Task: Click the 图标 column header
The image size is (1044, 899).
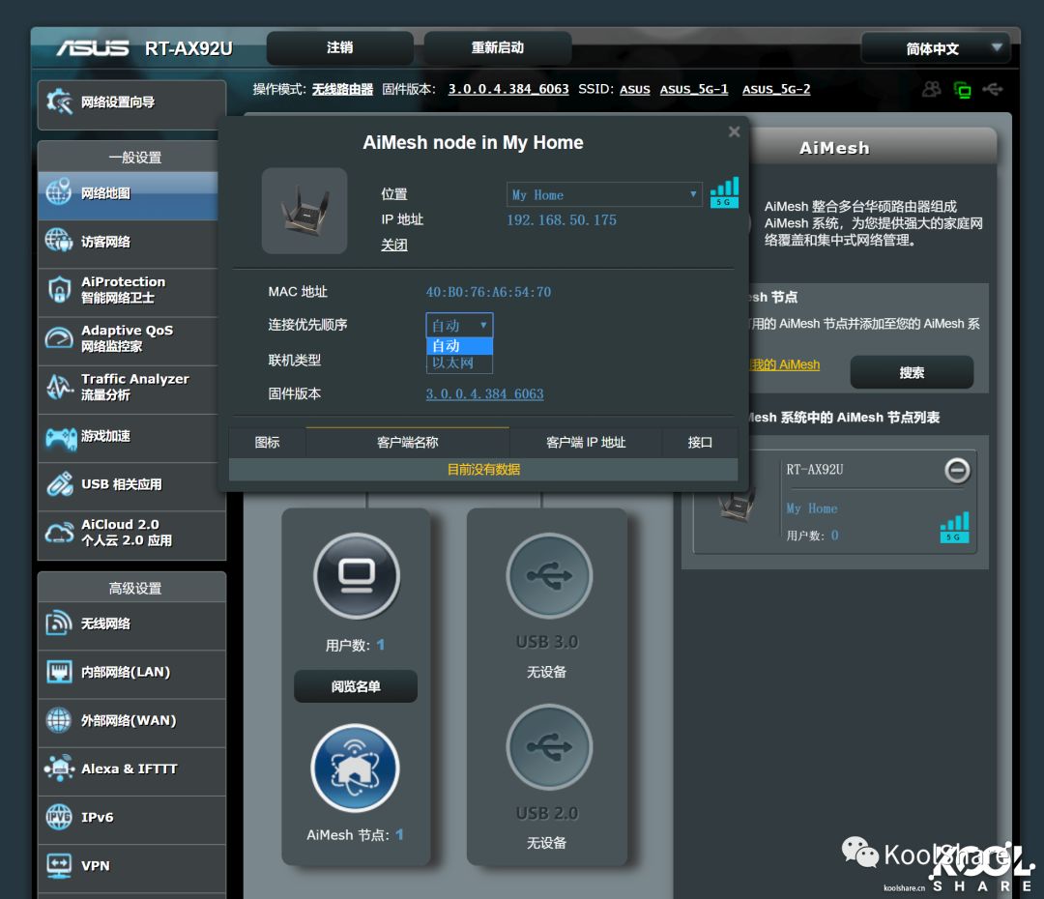Action: point(267,442)
